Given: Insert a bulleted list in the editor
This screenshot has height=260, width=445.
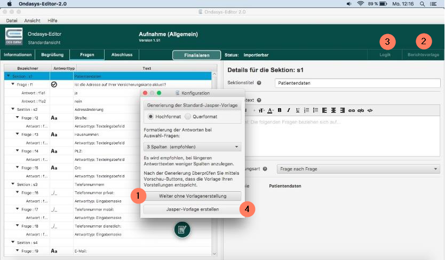Looking at the screenshot, I should coord(315,110).
